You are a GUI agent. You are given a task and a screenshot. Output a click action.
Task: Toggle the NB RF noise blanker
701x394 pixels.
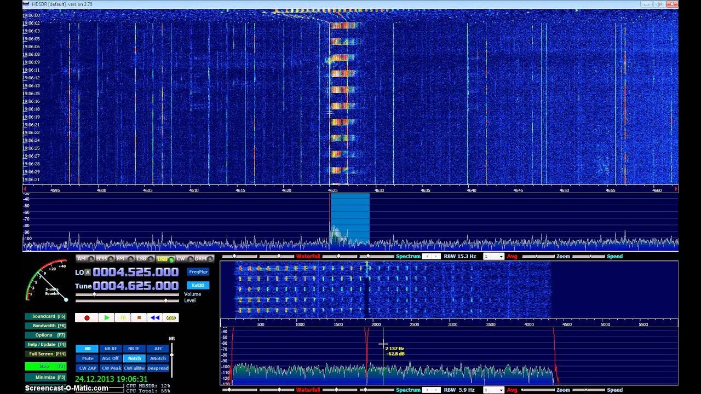click(x=111, y=349)
